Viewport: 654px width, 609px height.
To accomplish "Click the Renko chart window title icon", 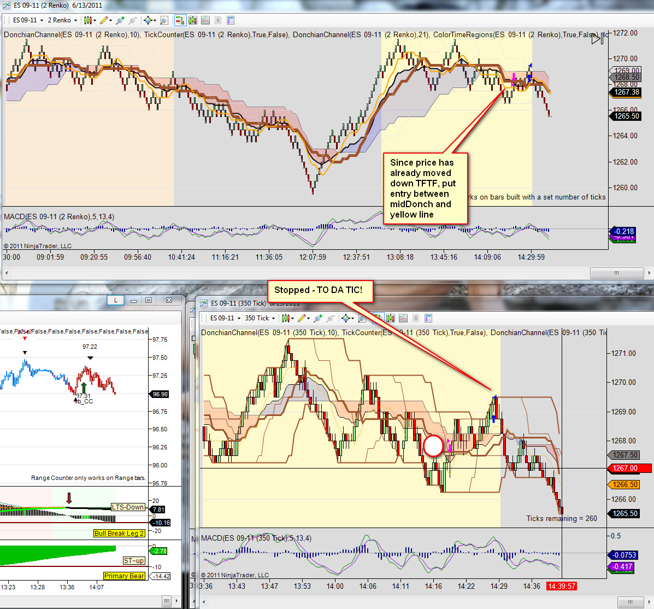I will pos(6,5).
